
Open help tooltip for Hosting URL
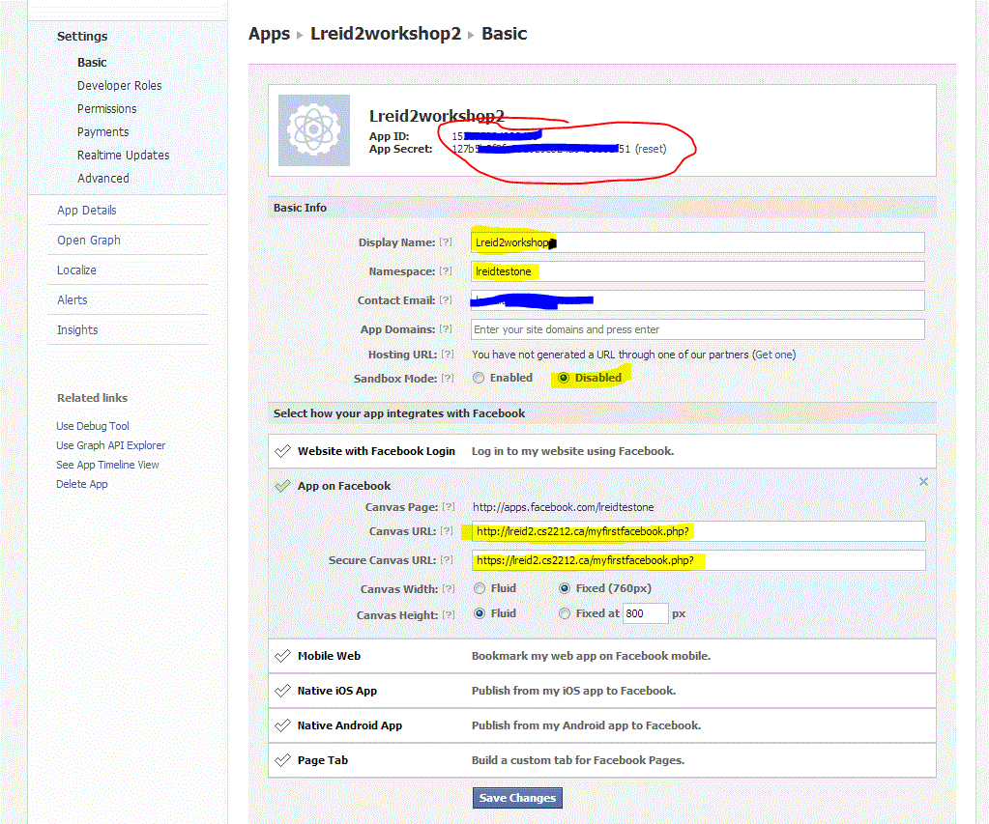click(448, 355)
